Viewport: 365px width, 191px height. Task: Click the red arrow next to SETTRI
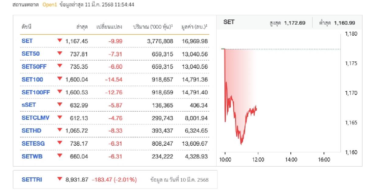click(x=60, y=179)
